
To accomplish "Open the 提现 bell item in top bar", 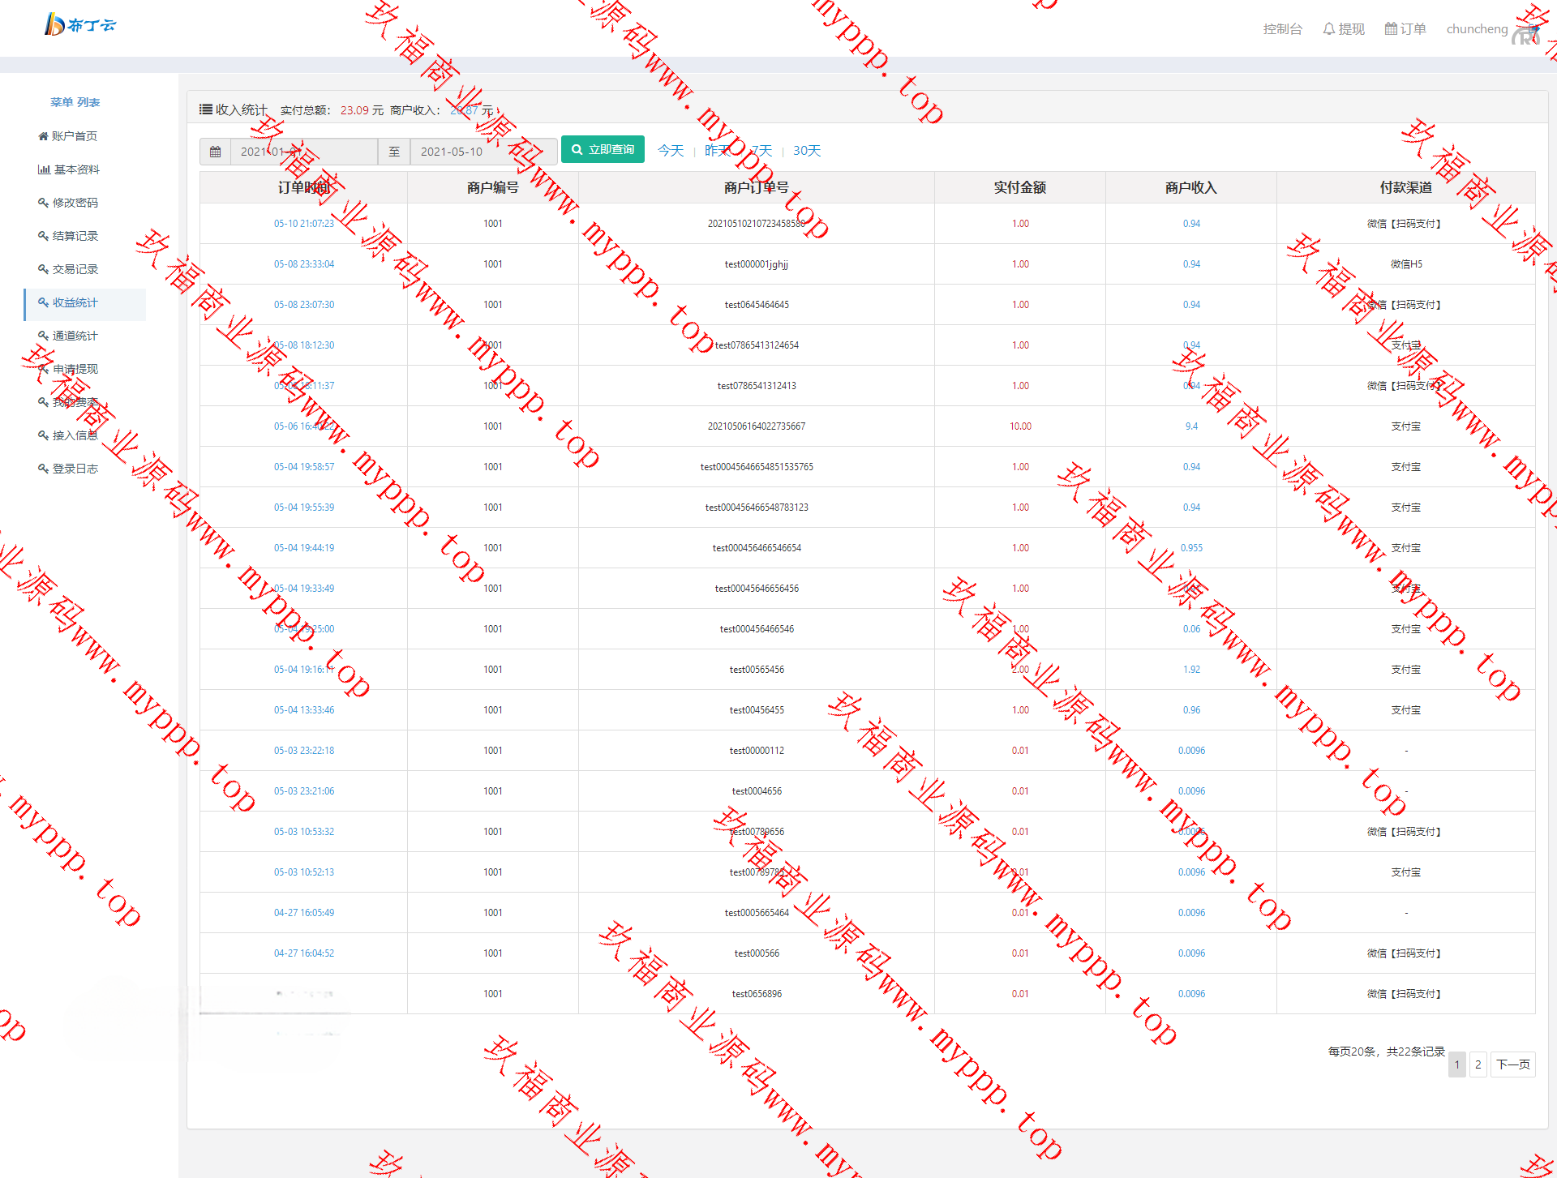I will coord(1344,29).
